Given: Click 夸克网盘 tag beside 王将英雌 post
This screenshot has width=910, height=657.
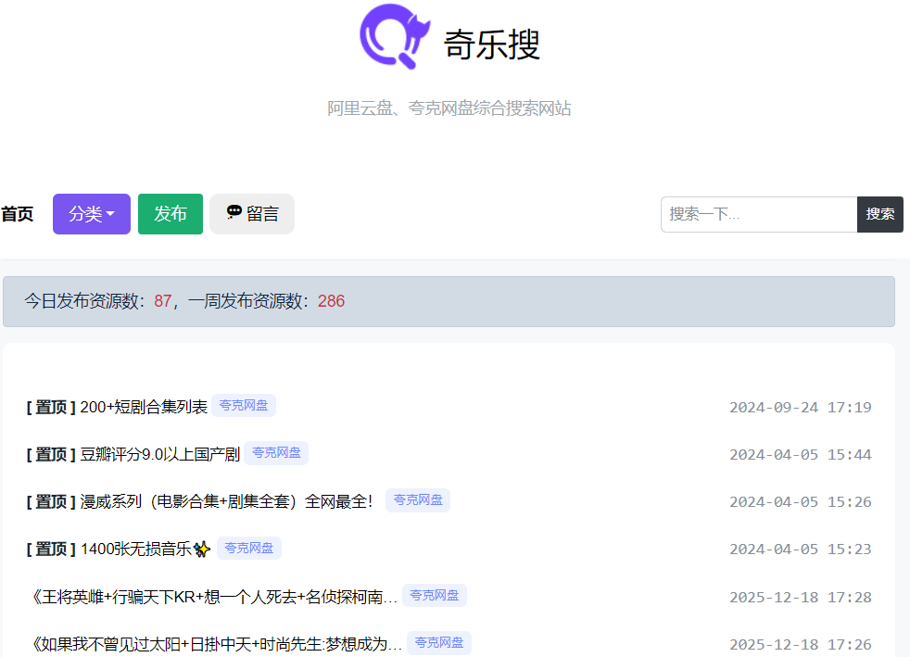Looking at the screenshot, I should coord(434,596).
